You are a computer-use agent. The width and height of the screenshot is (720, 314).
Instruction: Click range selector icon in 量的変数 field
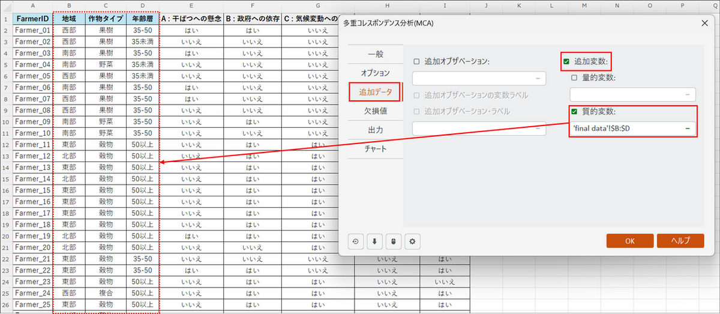688,95
